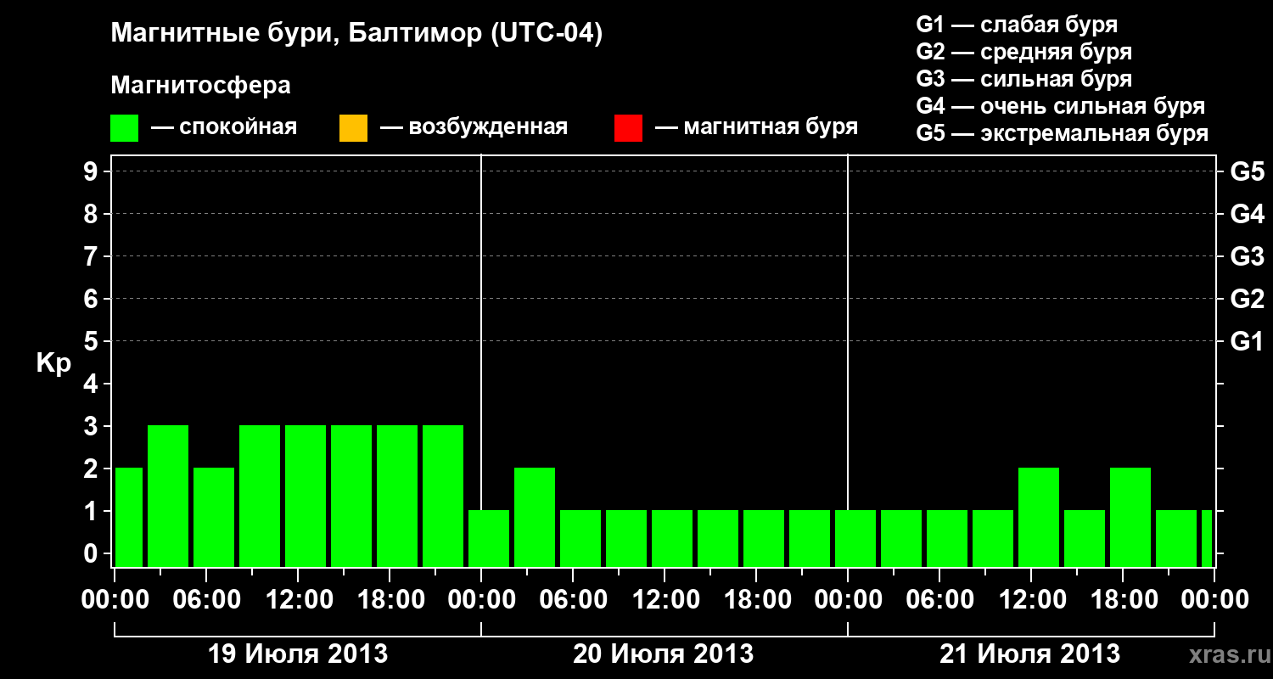
Task: Select the chart title 'Магнитные бури, Балтимор (UTC-04)'
Action: click(x=356, y=35)
